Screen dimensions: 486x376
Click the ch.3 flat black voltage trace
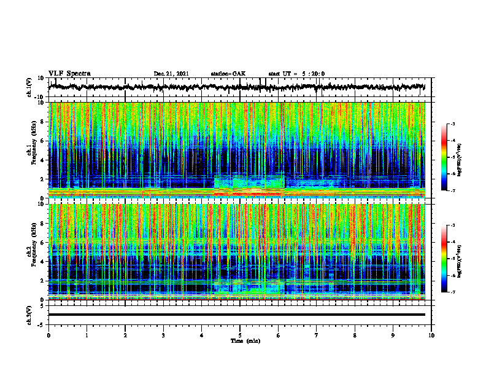click(x=237, y=315)
